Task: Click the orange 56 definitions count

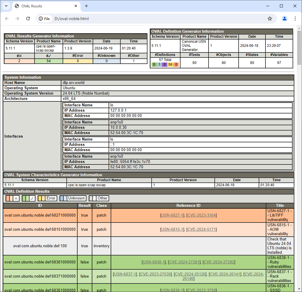Action: (170, 65)
